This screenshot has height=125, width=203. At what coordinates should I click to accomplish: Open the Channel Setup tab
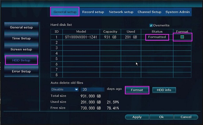click(x=149, y=12)
